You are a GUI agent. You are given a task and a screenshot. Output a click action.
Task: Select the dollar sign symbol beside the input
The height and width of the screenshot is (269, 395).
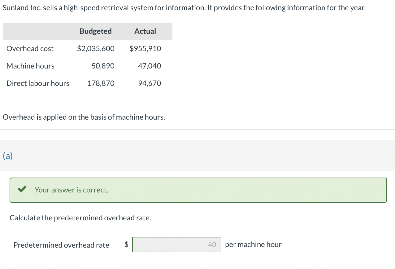pyautogui.click(x=126, y=245)
